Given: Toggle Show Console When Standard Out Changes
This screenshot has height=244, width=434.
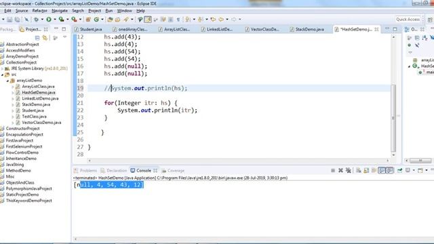Looking at the screenshot, I should [382, 170].
